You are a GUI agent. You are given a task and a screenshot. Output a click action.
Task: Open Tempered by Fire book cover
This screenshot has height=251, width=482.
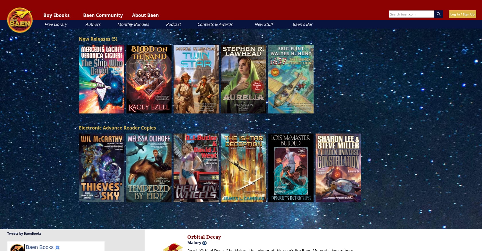click(x=149, y=168)
